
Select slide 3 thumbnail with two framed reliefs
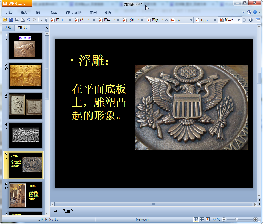(x=26, y=106)
